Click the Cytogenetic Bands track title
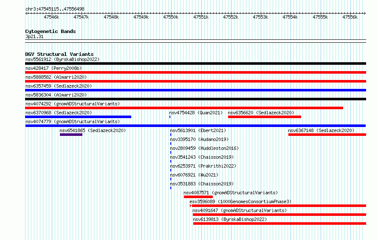 [51, 31]
